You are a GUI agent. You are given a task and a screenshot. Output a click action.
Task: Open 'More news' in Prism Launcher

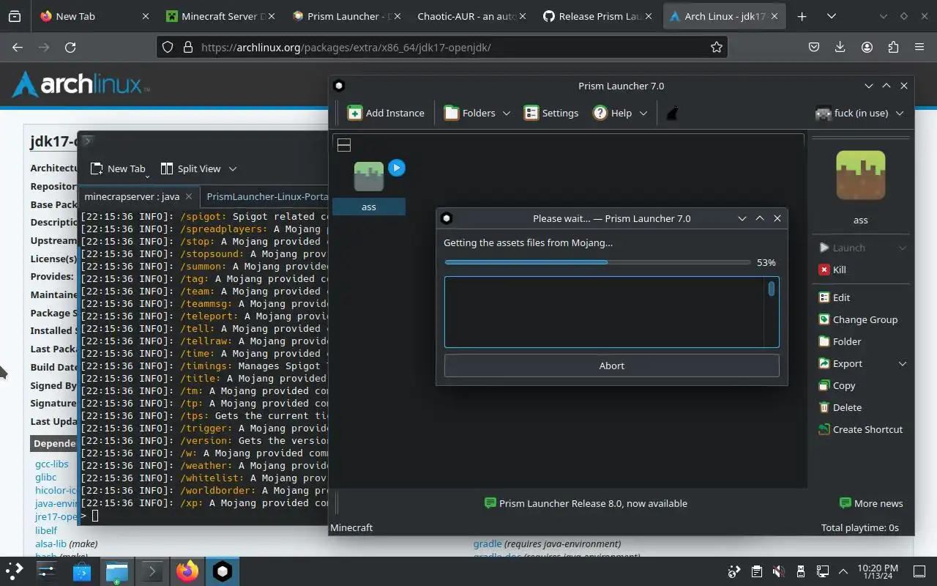871,503
